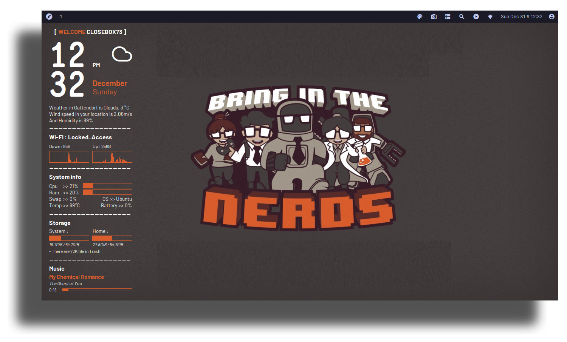The height and width of the screenshot is (342, 567).
Task: Open the color palette theme switcher icon
Action: click(x=420, y=17)
